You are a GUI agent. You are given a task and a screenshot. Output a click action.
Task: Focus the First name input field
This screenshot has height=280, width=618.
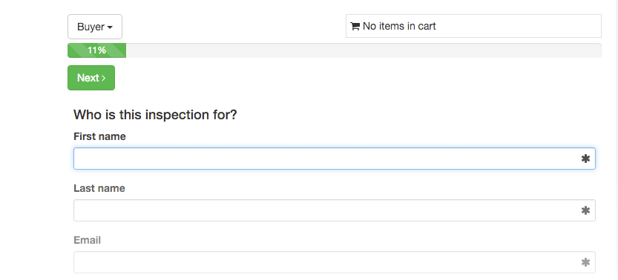tap(334, 159)
